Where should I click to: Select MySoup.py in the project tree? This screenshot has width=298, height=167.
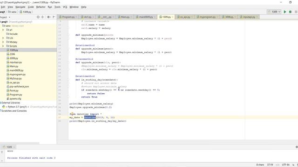click(x=15, y=78)
